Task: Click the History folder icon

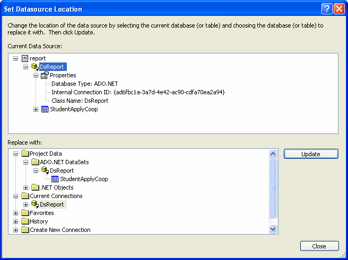Action: (x=24, y=221)
